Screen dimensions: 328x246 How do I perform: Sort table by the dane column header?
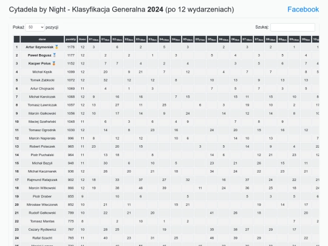point(43,39)
